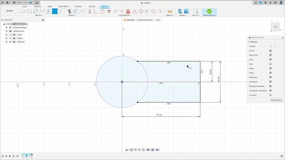Toggle the Profile checkbox
The width and height of the screenshot is (285, 160).
pos(270,68)
